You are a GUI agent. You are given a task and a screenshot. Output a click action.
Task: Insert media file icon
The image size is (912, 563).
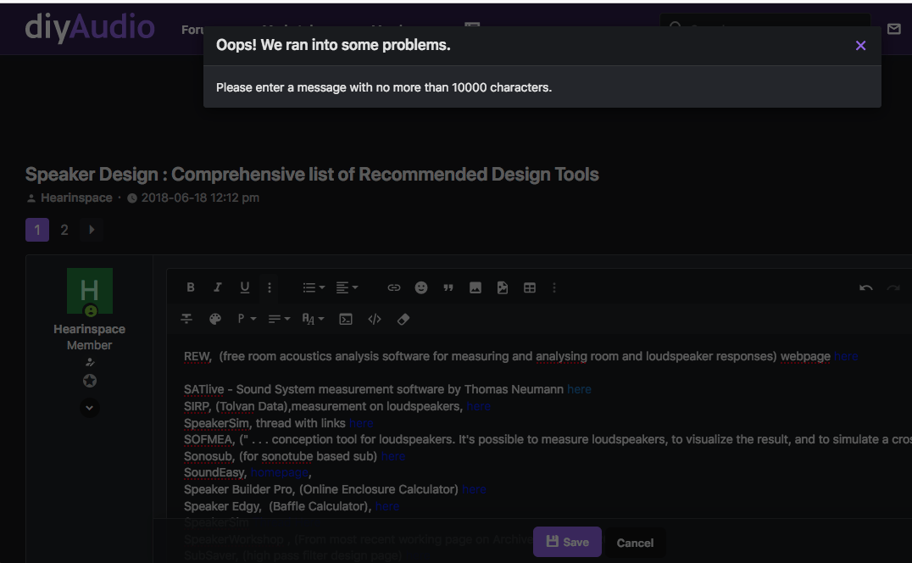pyautogui.click(x=503, y=287)
